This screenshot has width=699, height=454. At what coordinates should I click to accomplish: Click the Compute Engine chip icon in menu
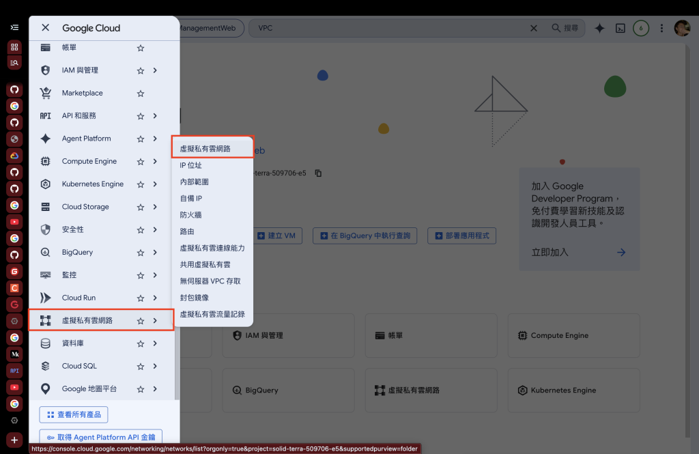[46, 161]
